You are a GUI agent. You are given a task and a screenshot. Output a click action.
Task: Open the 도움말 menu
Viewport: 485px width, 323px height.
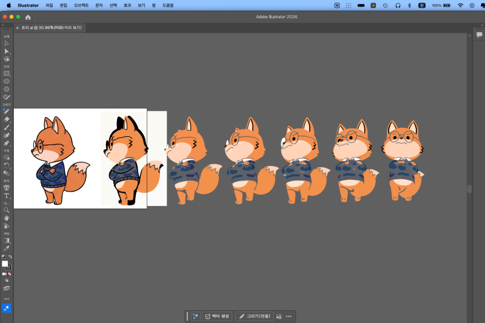pos(168,5)
